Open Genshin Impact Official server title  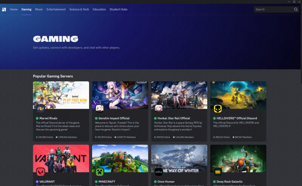(114, 118)
